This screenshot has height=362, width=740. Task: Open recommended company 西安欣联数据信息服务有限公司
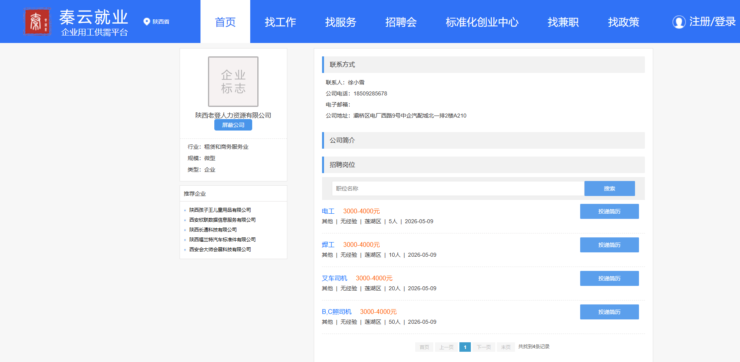click(x=222, y=220)
